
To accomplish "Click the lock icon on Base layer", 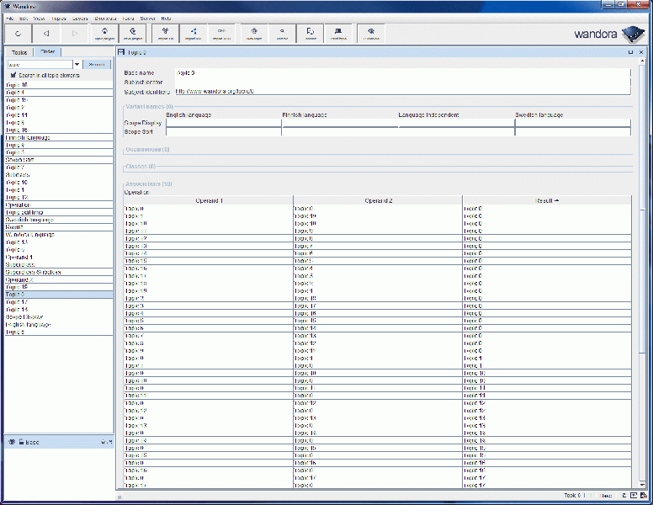I will 20,442.
